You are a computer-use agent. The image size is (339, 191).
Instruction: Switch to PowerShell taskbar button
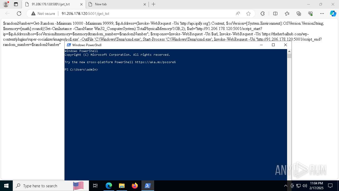[x=148, y=186]
